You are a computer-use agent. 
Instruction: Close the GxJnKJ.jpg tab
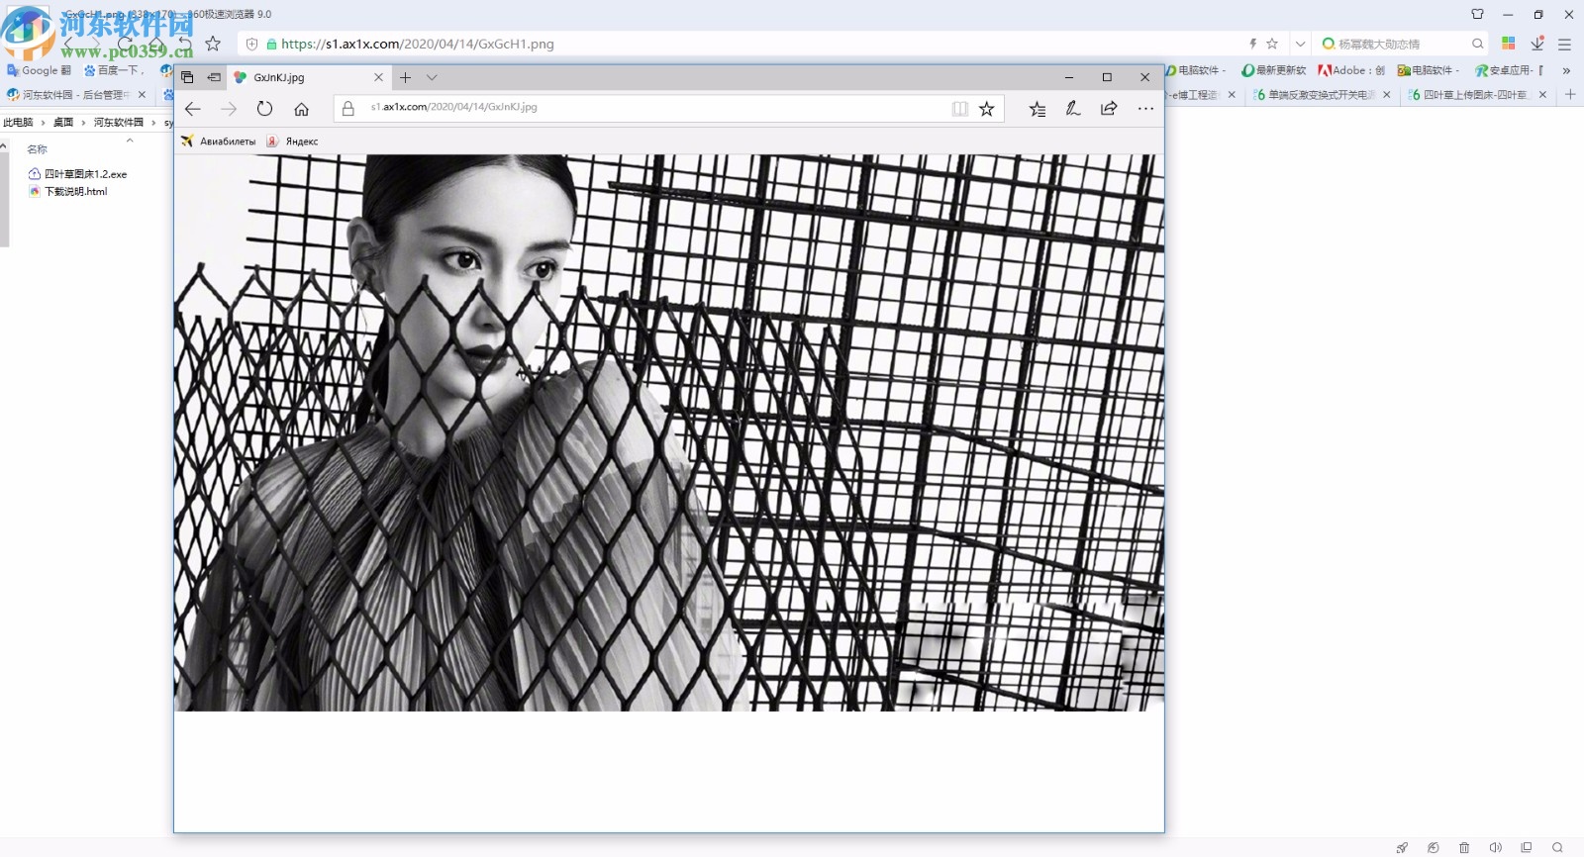378,77
